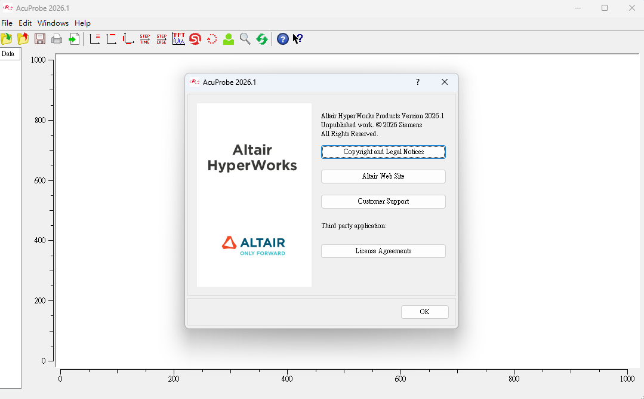This screenshot has height=399, width=644.
Task: Click the magnifying glass search icon
Action: point(245,39)
